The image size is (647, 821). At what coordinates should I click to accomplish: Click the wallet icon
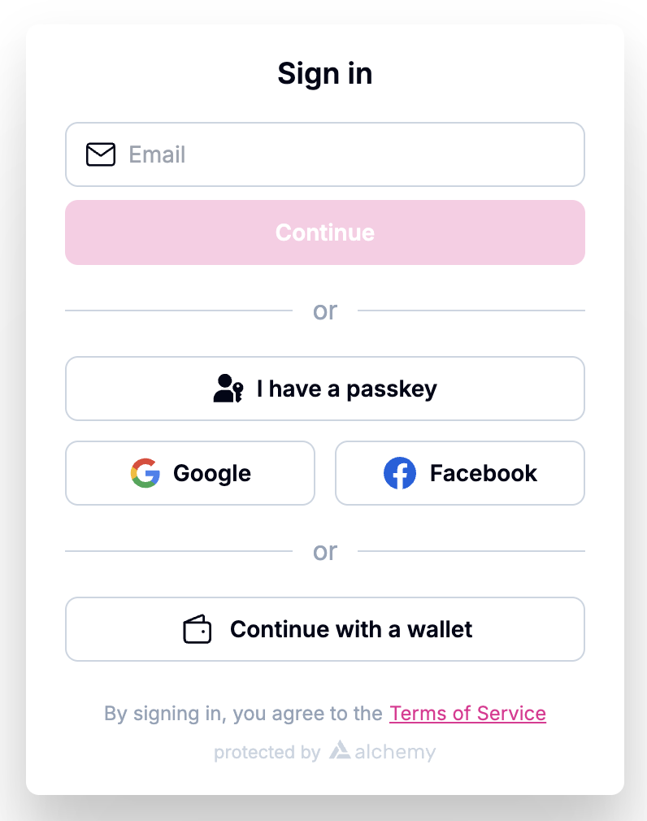tap(196, 628)
